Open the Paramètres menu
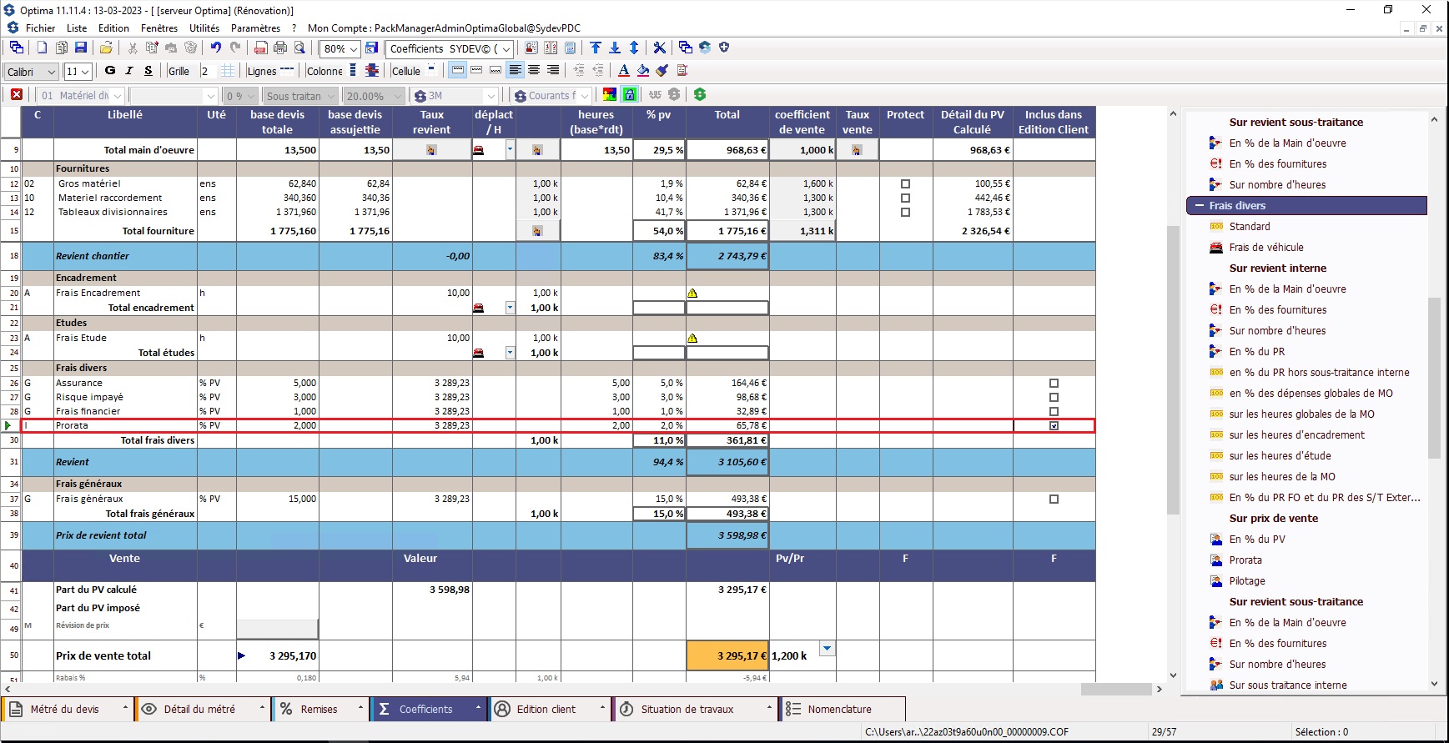This screenshot has width=1449, height=743. pyautogui.click(x=255, y=28)
